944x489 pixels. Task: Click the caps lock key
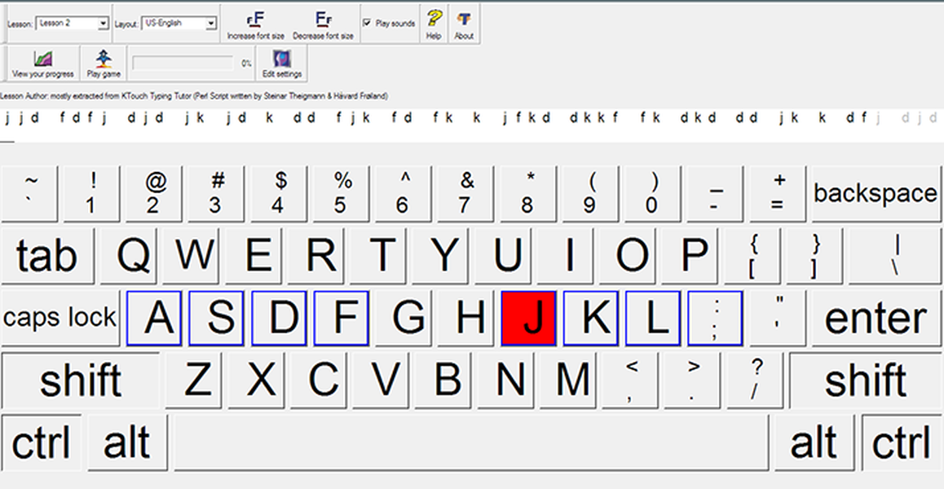[x=60, y=318]
